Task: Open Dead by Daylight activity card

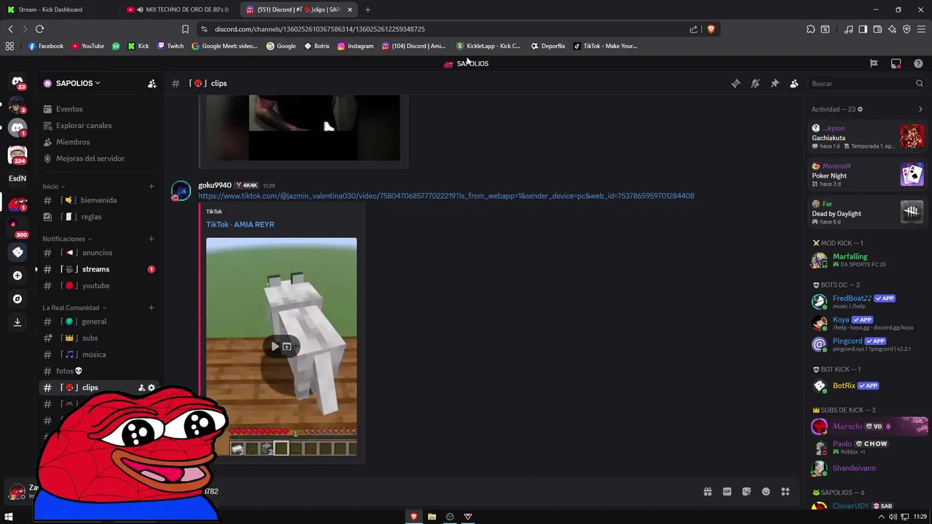Action: click(867, 213)
